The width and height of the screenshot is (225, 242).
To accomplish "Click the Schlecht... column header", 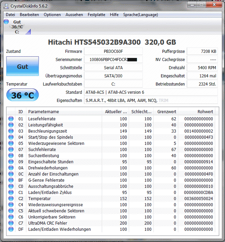I will [141, 111].
